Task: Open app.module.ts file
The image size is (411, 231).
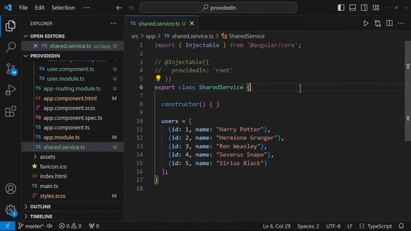Action: click(62, 137)
